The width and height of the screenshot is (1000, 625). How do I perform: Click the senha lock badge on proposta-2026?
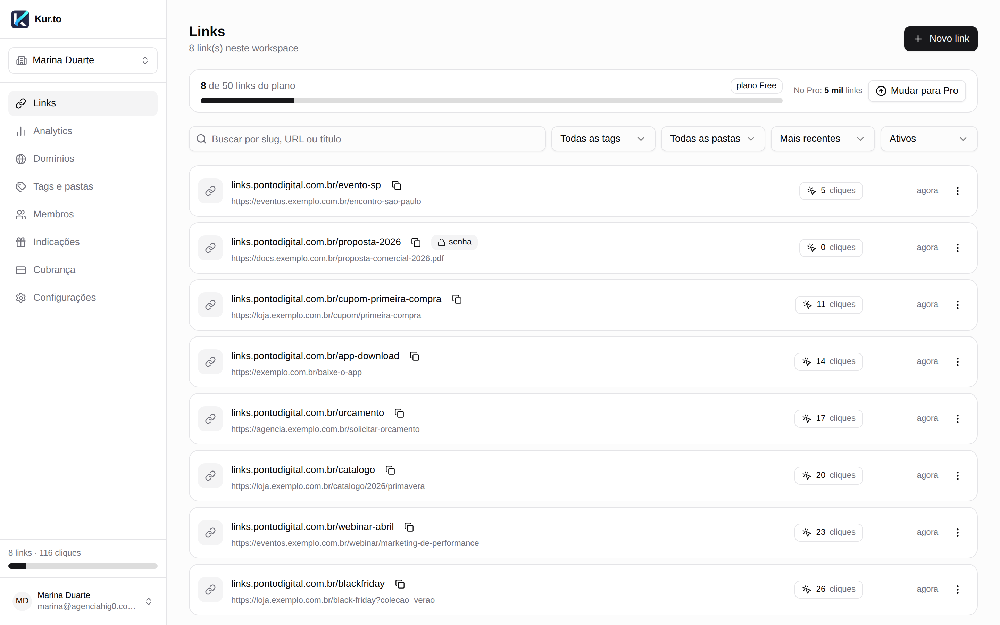point(454,242)
